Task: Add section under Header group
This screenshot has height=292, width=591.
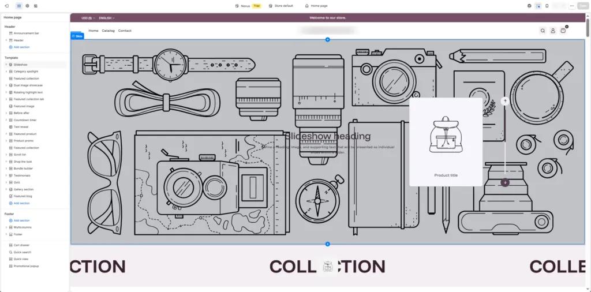Action: pyautogui.click(x=19, y=47)
